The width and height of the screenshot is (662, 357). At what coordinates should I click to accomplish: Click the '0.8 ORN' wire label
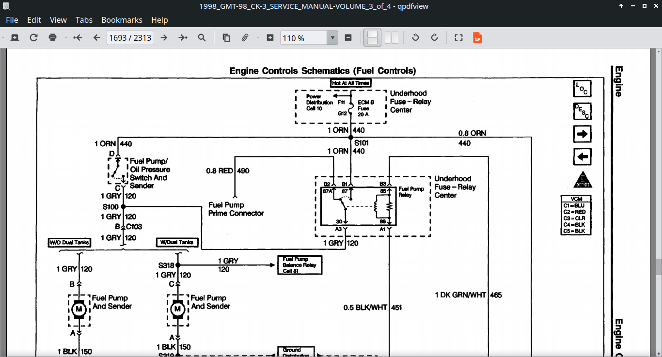472,133
